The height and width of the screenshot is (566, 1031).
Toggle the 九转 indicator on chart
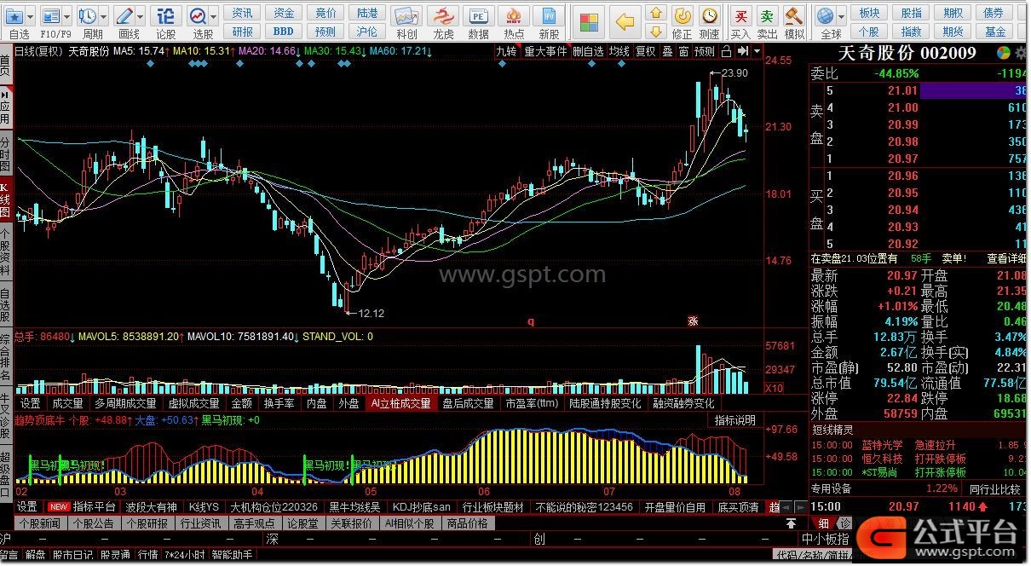point(506,51)
